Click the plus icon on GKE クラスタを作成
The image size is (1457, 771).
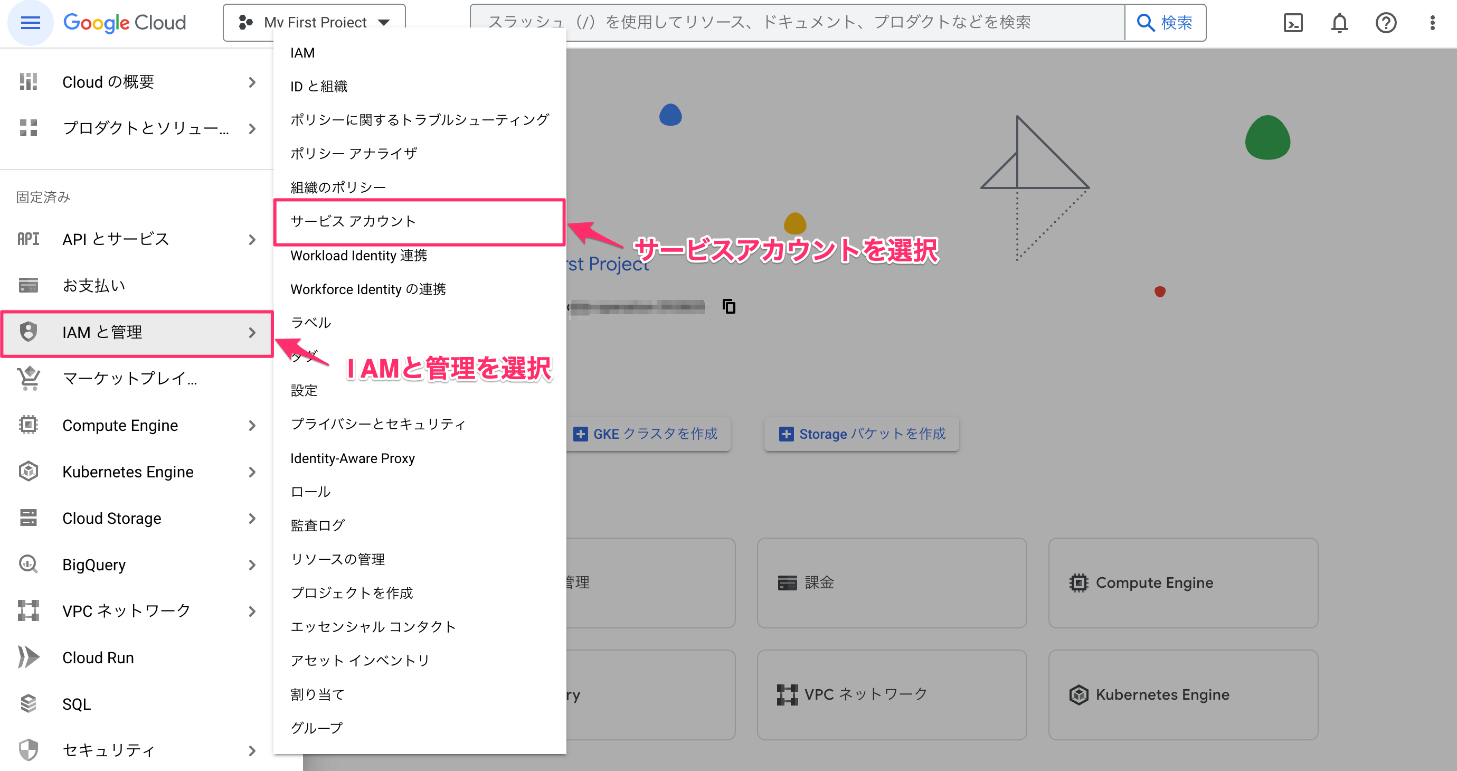[x=580, y=435]
